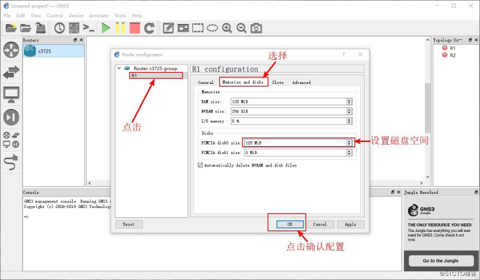Adjust PCMCIA disk1 size spinner arrows
The image size is (480, 280).
(349, 153)
